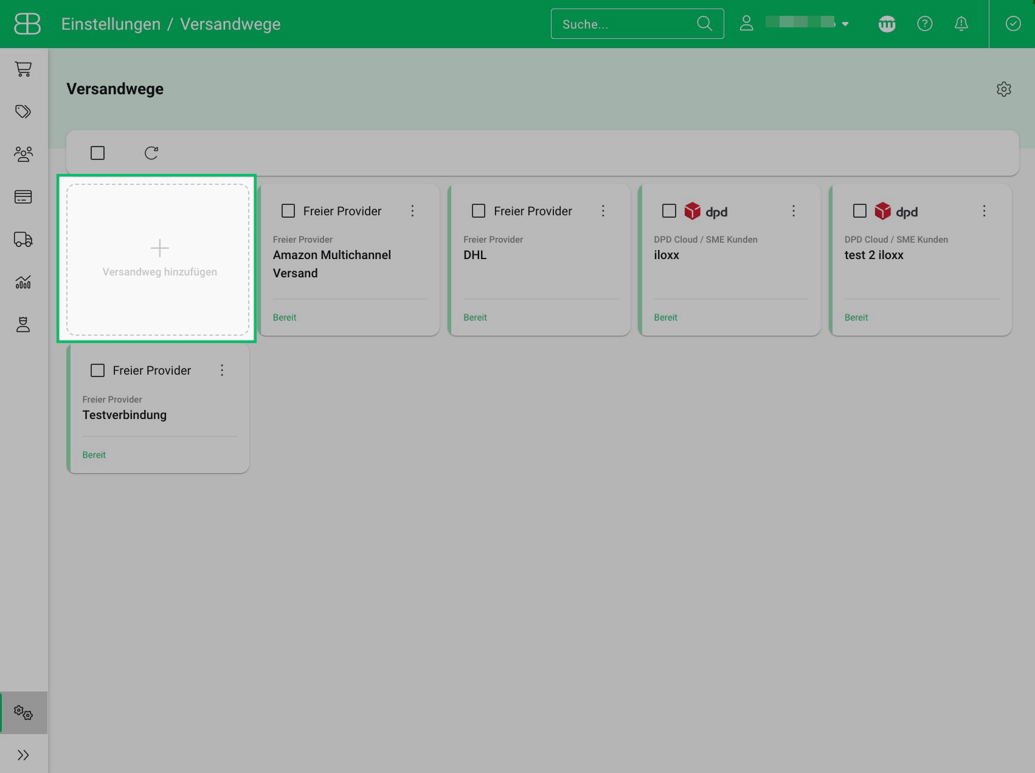Open three-dot menu of DHL card

[x=603, y=211]
